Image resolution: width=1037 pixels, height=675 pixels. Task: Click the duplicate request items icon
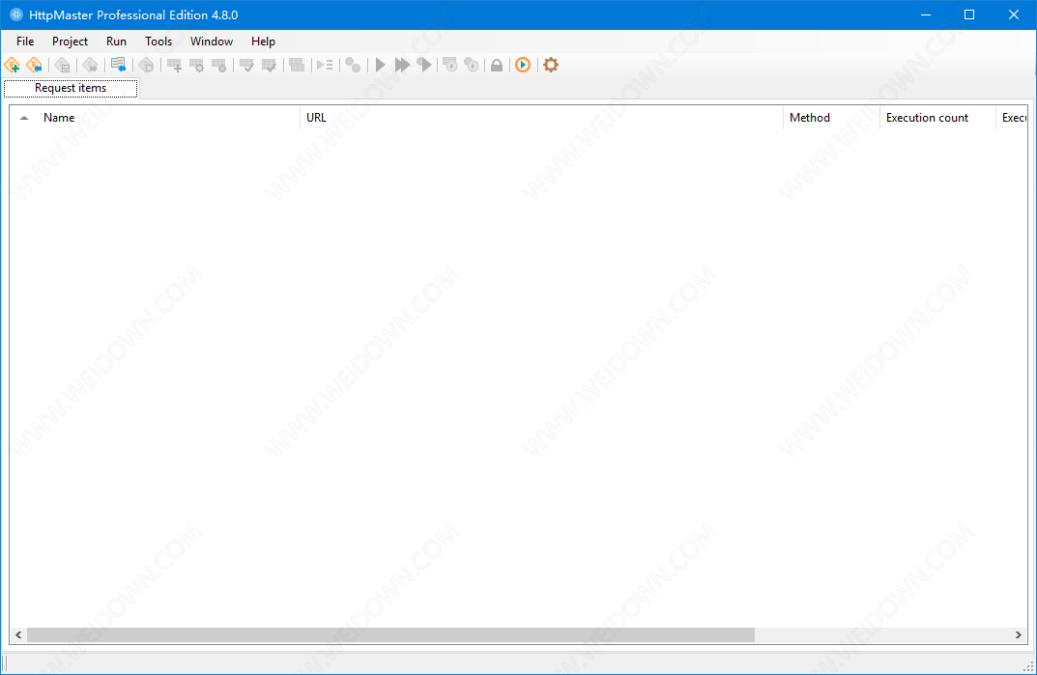pos(297,65)
